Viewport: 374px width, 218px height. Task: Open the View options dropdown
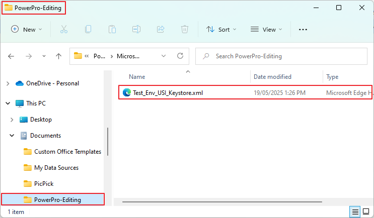(266, 30)
